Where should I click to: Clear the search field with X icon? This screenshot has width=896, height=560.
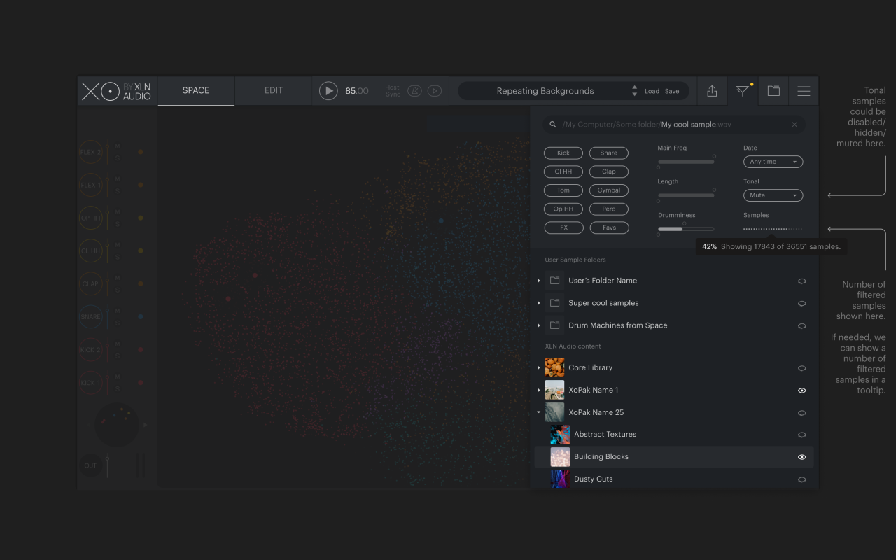click(794, 125)
